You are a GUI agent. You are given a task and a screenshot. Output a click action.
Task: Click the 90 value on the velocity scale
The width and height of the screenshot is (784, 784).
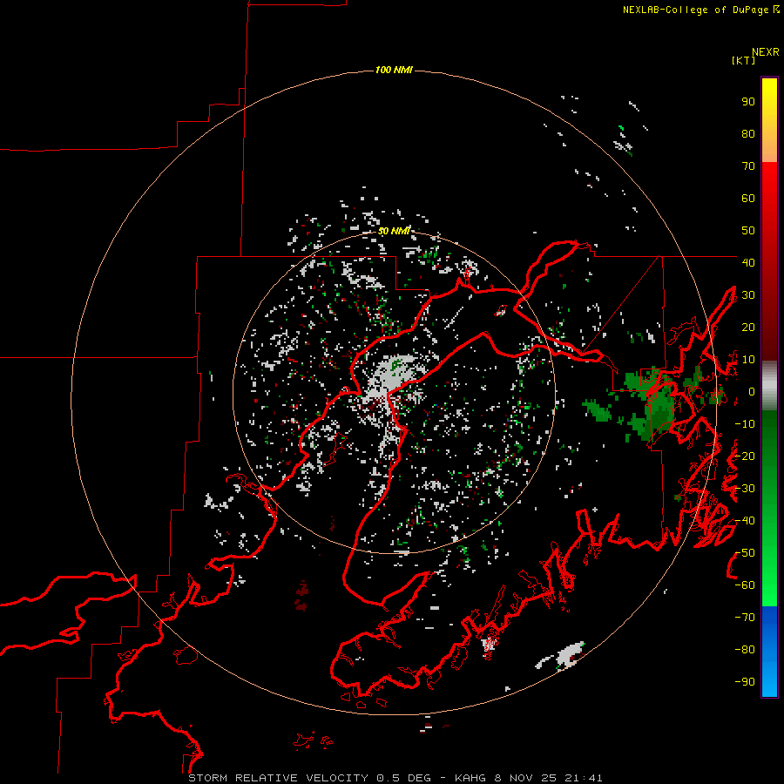(x=748, y=102)
